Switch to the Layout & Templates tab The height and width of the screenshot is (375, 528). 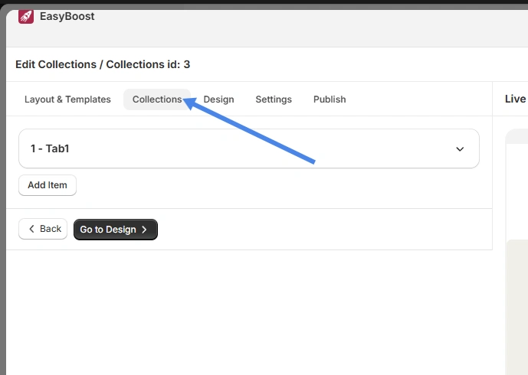[67, 99]
